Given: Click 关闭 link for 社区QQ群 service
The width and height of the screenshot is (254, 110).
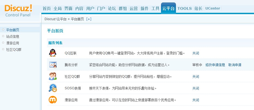Looking at the screenshot, I should (x=196, y=77).
